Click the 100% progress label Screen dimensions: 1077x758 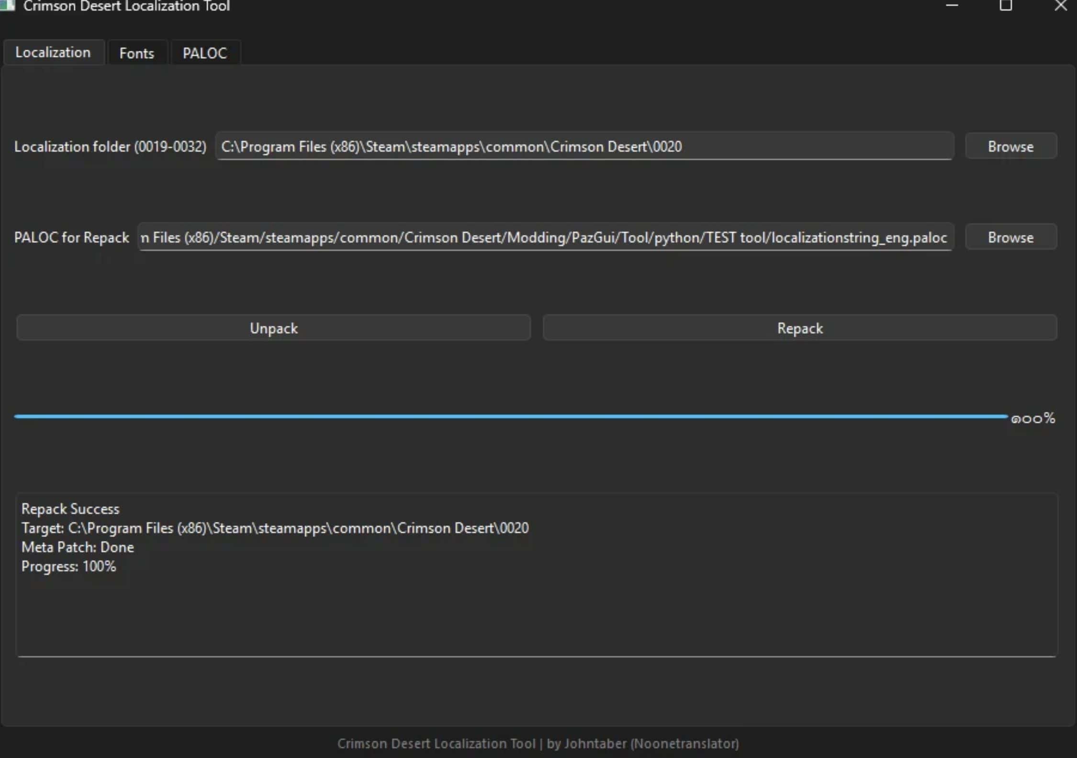pyautogui.click(x=1034, y=418)
